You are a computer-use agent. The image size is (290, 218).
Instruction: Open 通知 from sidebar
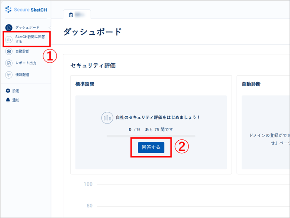[16, 100]
